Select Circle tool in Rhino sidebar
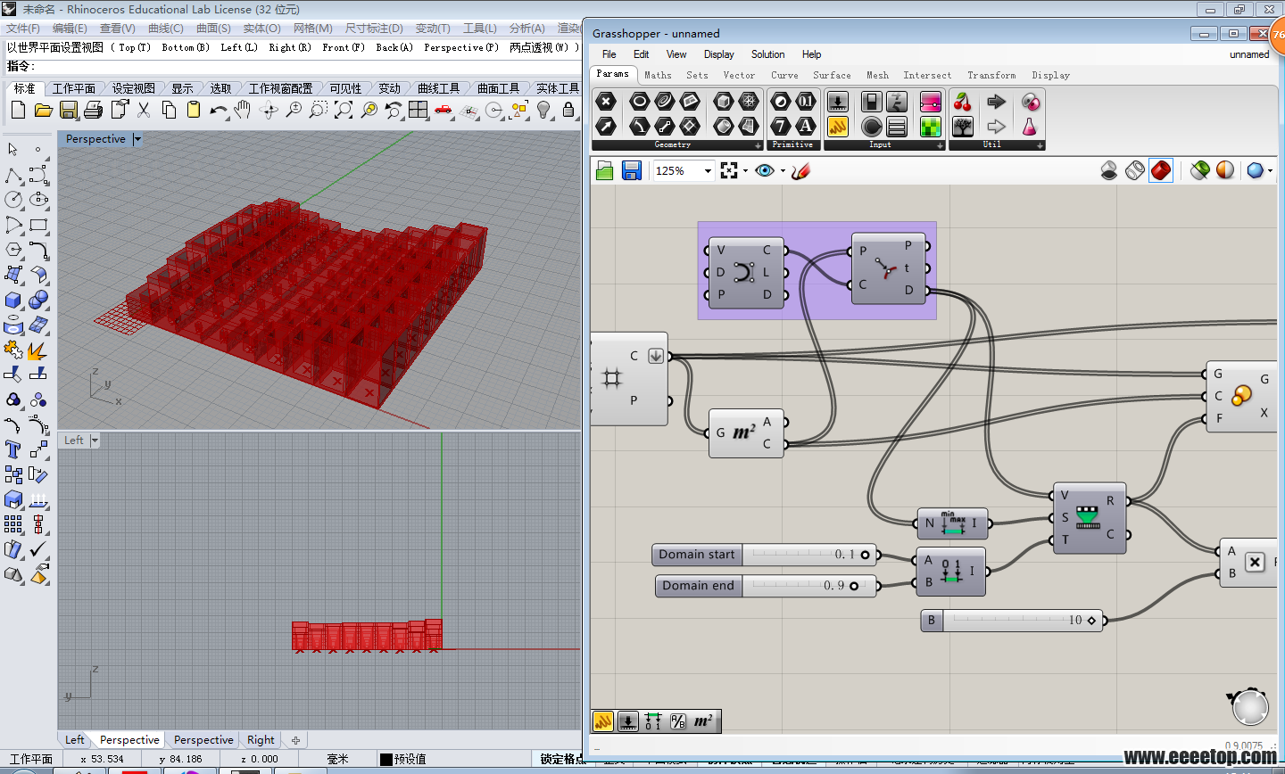The image size is (1285, 774). 13,199
